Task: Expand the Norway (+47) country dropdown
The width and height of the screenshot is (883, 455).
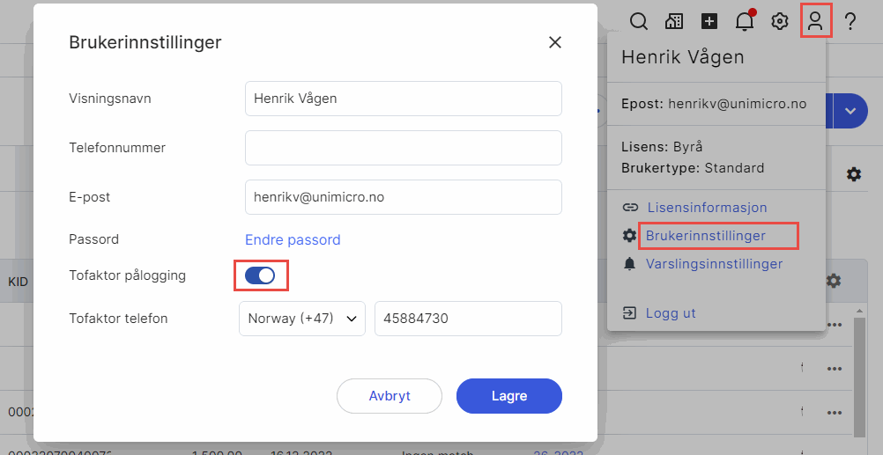Action: click(302, 319)
